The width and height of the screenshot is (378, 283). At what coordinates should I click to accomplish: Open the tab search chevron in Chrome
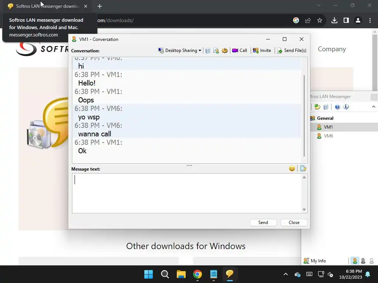[x=319, y=5]
